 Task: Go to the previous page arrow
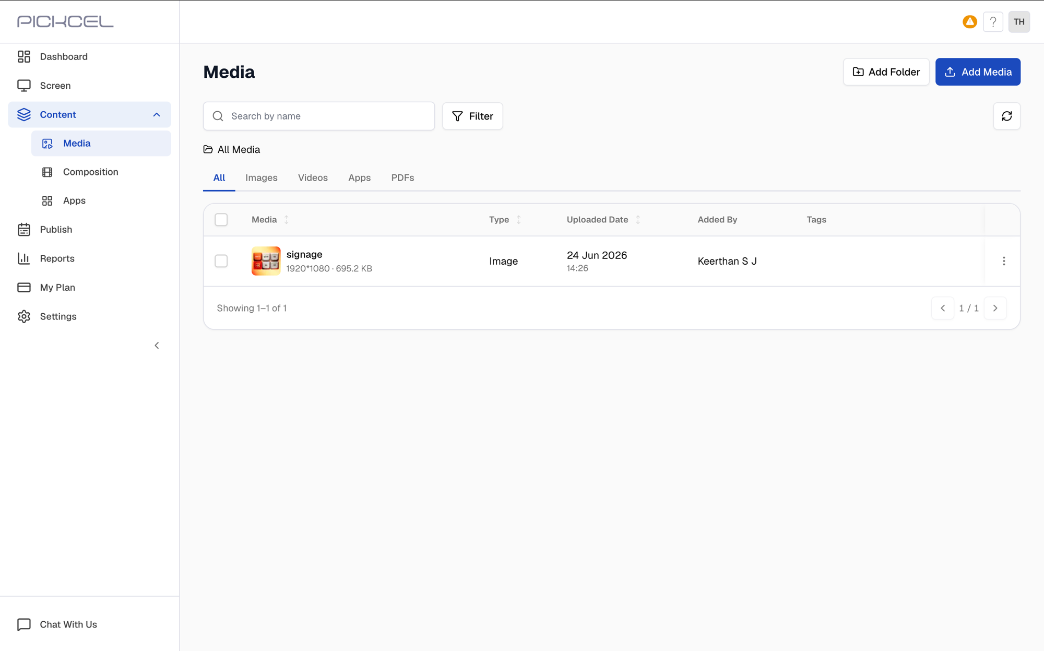pos(943,308)
